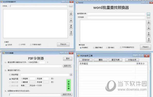
Task: Select the 通配符模式 radio option
Action: point(98,48)
